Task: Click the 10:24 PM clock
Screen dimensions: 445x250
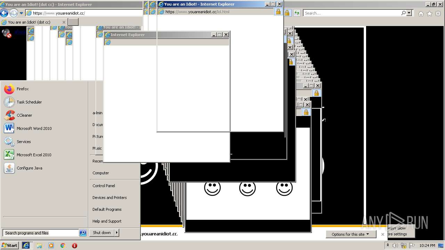Action: (x=427, y=245)
